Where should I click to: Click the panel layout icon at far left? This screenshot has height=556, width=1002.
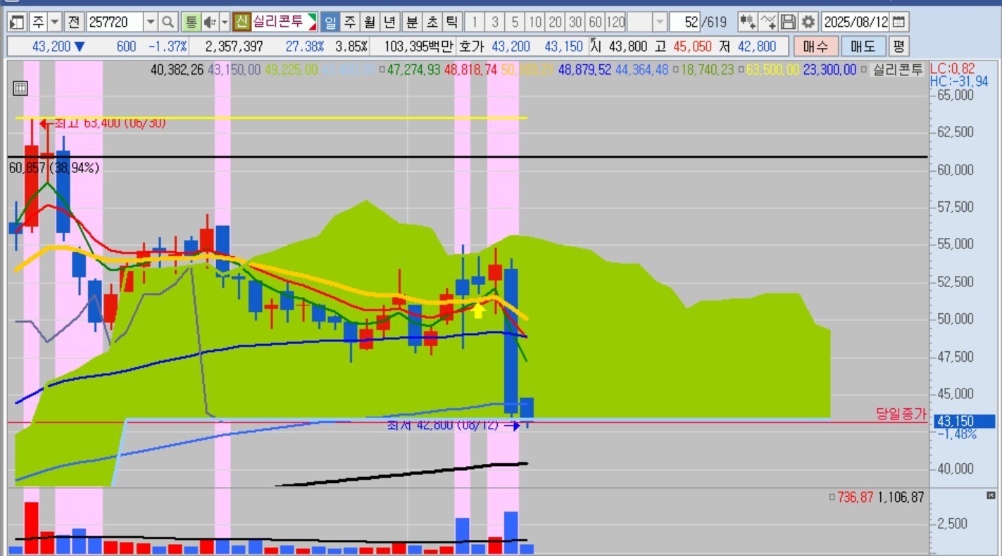[18, 22]
